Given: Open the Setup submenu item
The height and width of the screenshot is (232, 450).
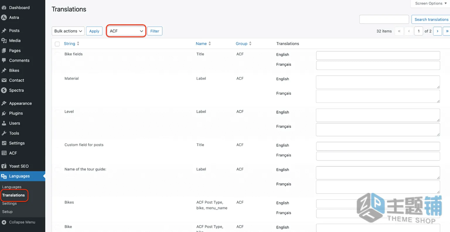Looking at the screenshot, I should 7,212.
